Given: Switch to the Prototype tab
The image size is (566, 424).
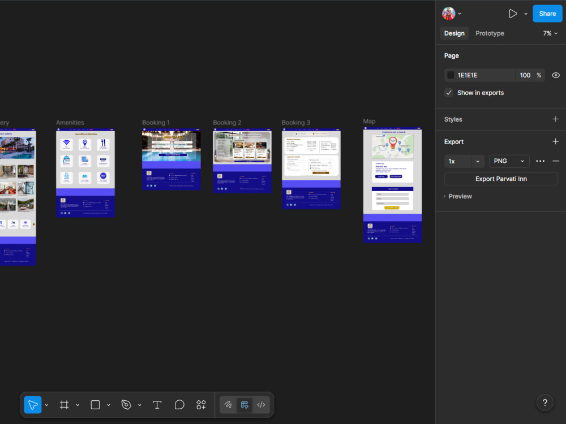Looking at the screenshot, I should tap(490, 33).
